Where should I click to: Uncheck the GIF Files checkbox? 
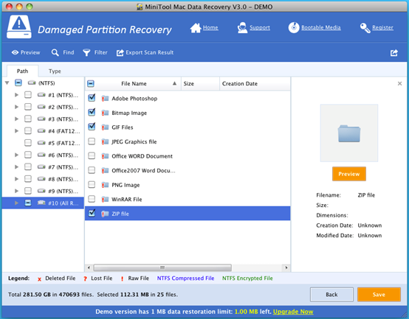pyautogui.click(x=92, y=127)
